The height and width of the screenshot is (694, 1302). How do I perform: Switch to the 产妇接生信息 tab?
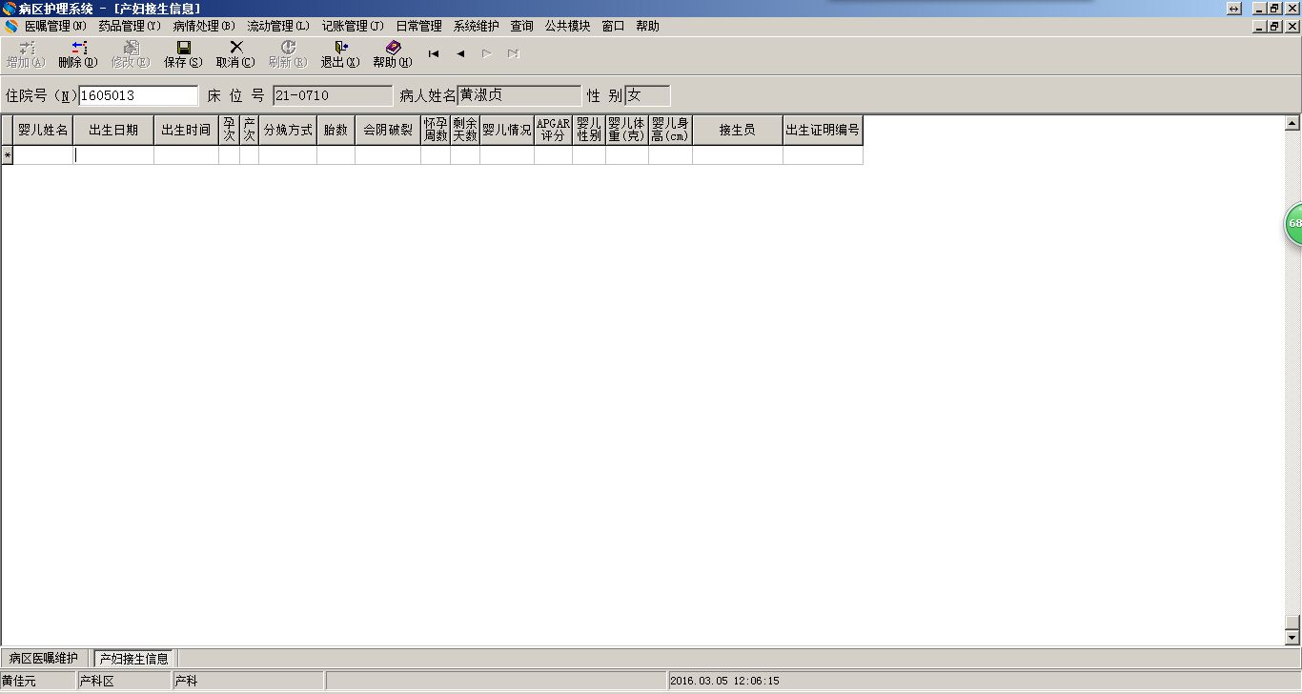pyautogui.click(x=134, y=659)
